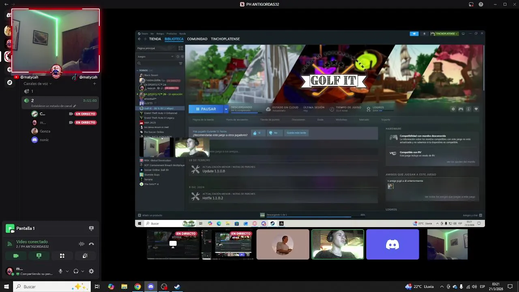The width and height of the screenshot is (519, 292).
Task: Open the Workshop tab for Golf It
Action: coord(341,120)
